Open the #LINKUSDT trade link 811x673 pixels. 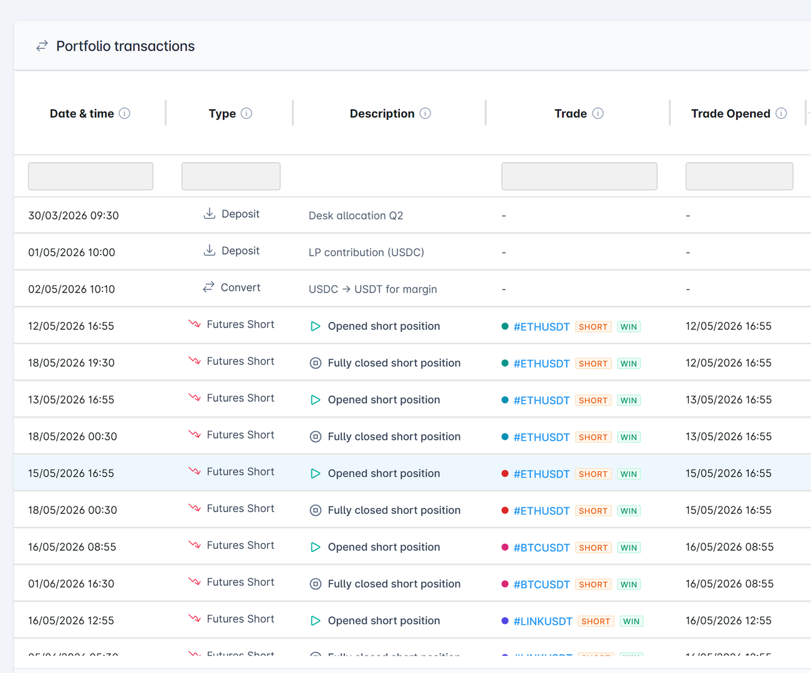pos(543,621)
